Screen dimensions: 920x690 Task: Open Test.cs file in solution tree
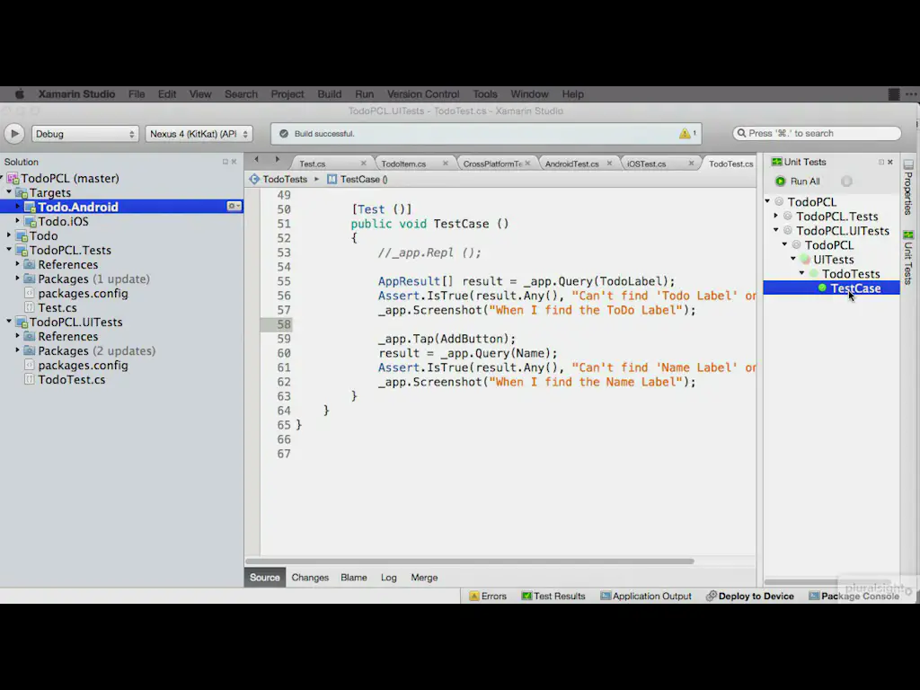tap(57, 307)
